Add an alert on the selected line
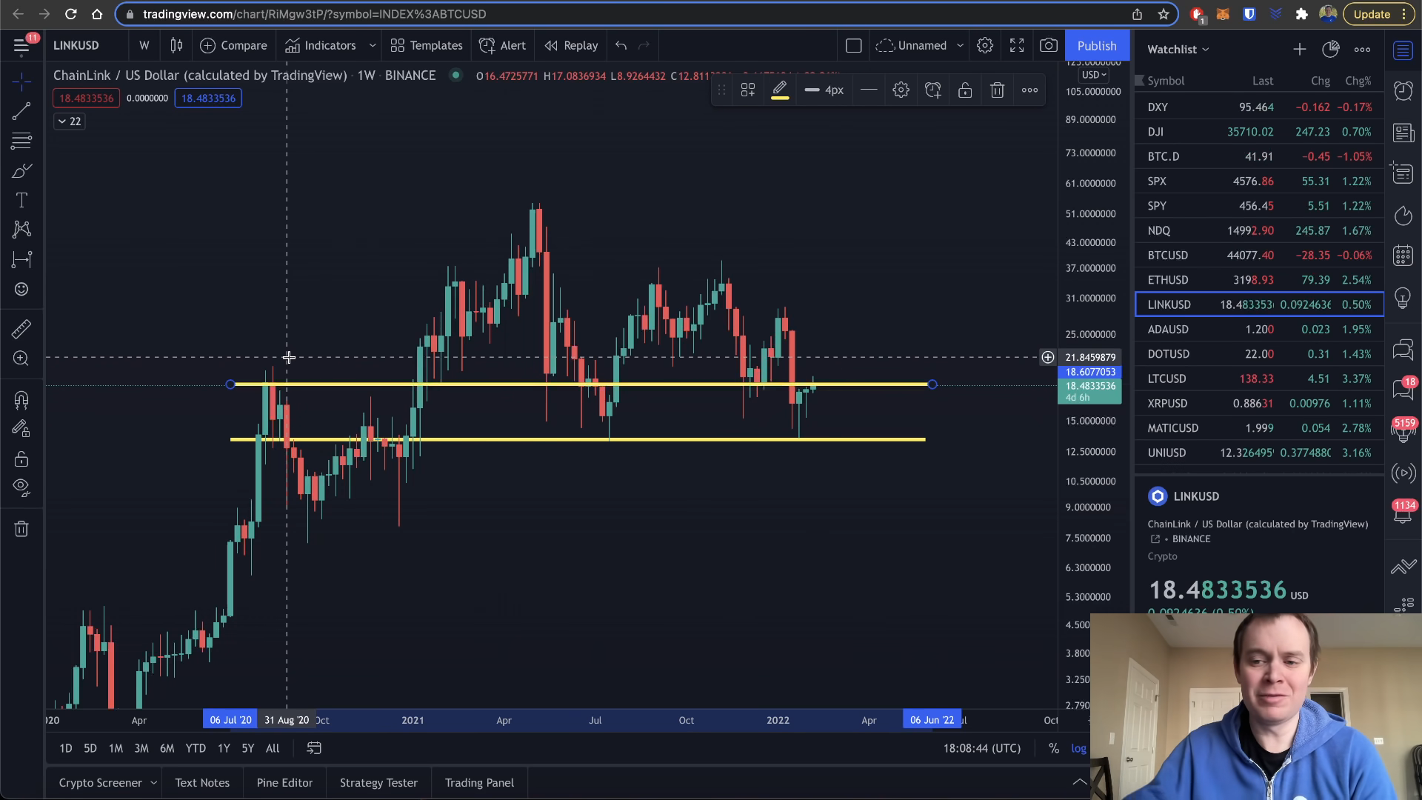 (x=933, y=90)
